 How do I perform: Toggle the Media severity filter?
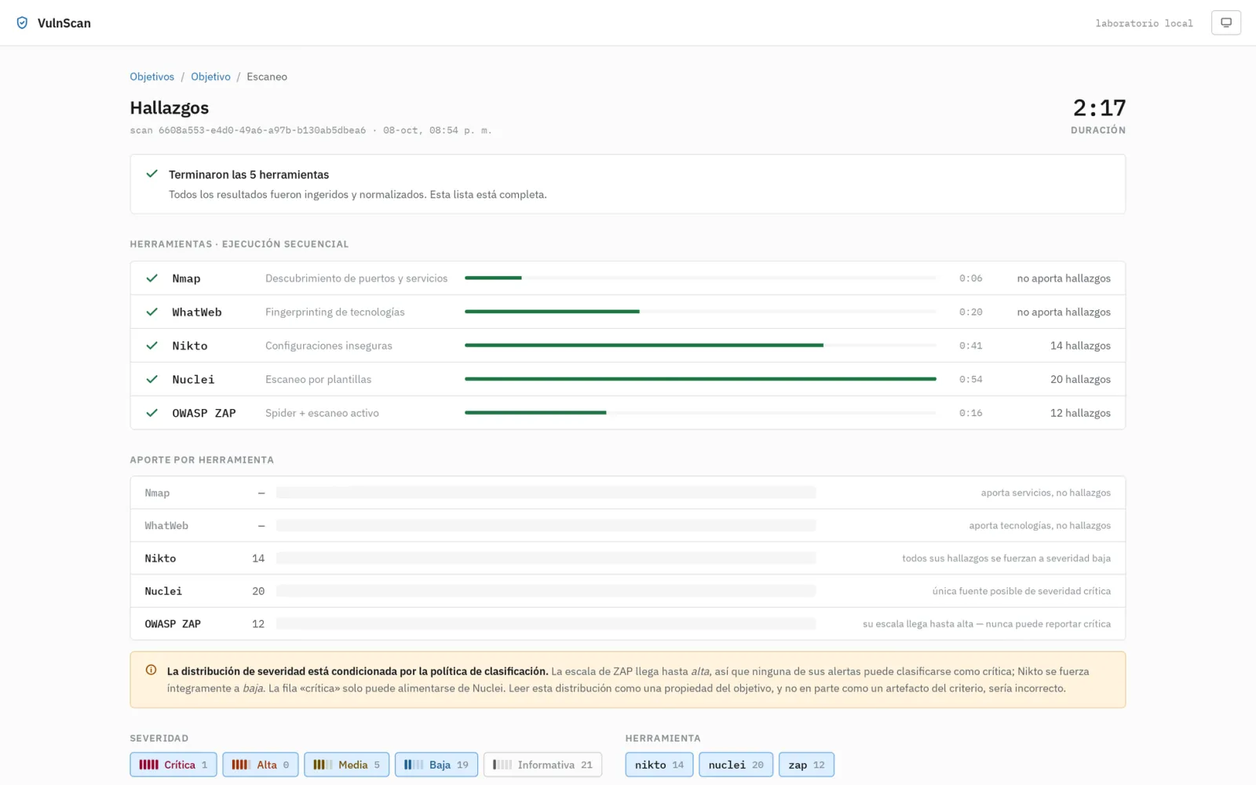[x=346, y=765]
